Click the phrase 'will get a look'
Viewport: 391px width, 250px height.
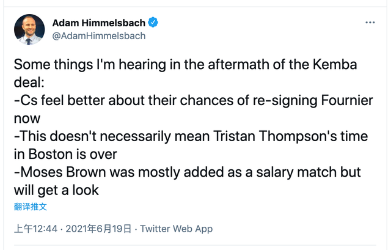56,189
